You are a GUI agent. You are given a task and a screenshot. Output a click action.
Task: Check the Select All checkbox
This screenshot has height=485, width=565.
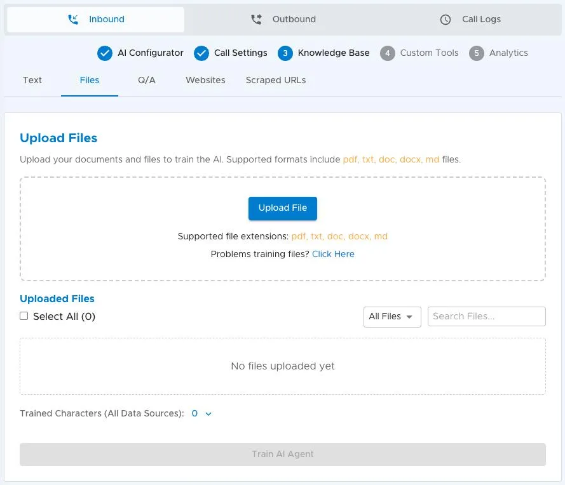click(24, 316)
